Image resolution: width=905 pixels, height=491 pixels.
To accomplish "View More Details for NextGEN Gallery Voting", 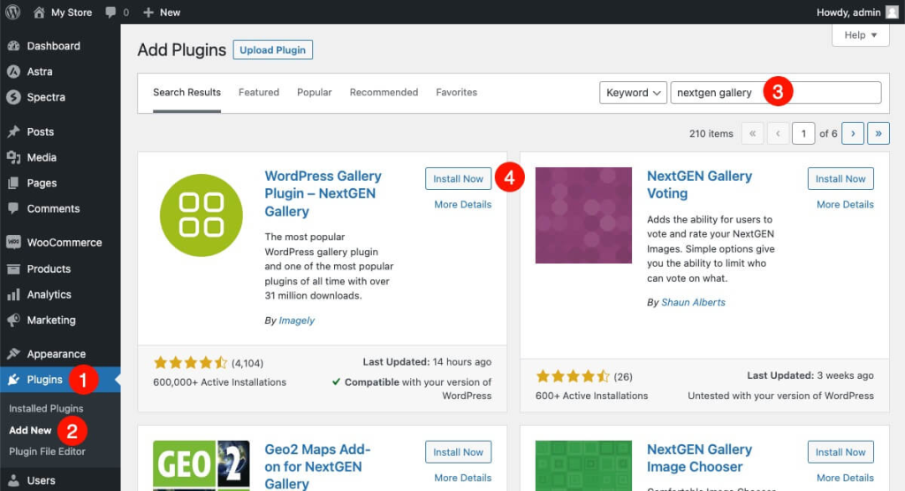I will pyautogui.click(x=845, y=204).
